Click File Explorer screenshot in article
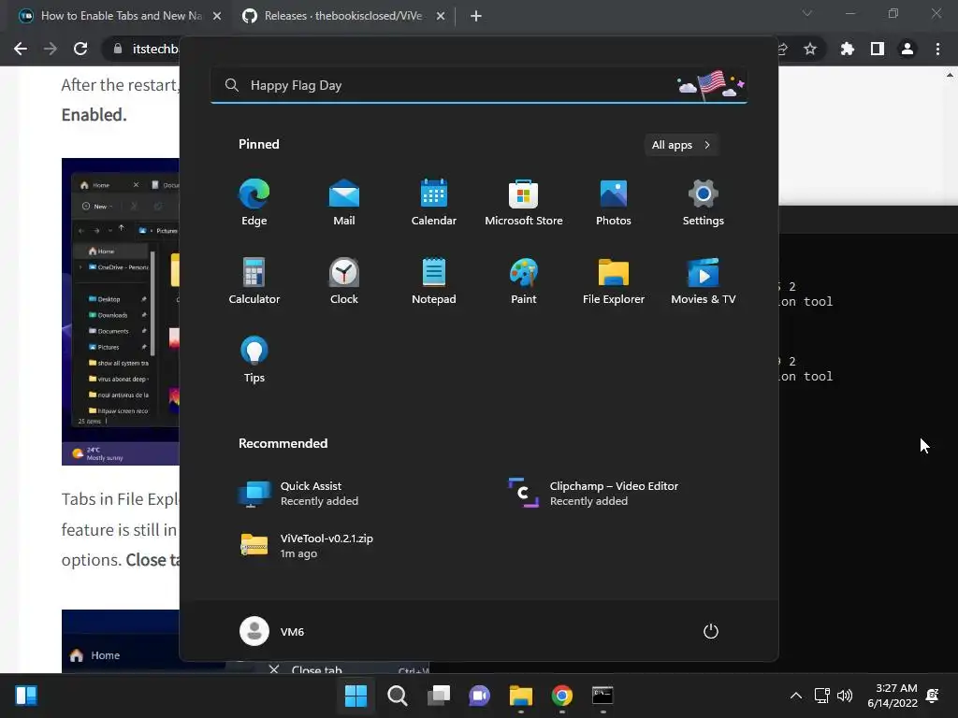Image resolution: width=958 pixels, height=718 pixels. (x=121, y=311)
